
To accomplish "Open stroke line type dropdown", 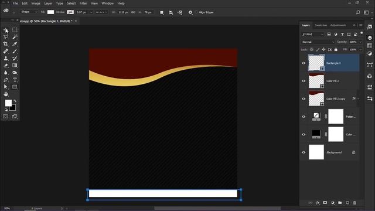I will (101, 12).
